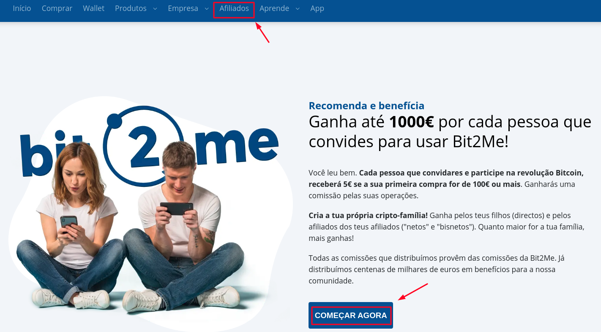Click the red arrow near COMEÇAR AGORA

pyautogui.click(x=413, y=292)
